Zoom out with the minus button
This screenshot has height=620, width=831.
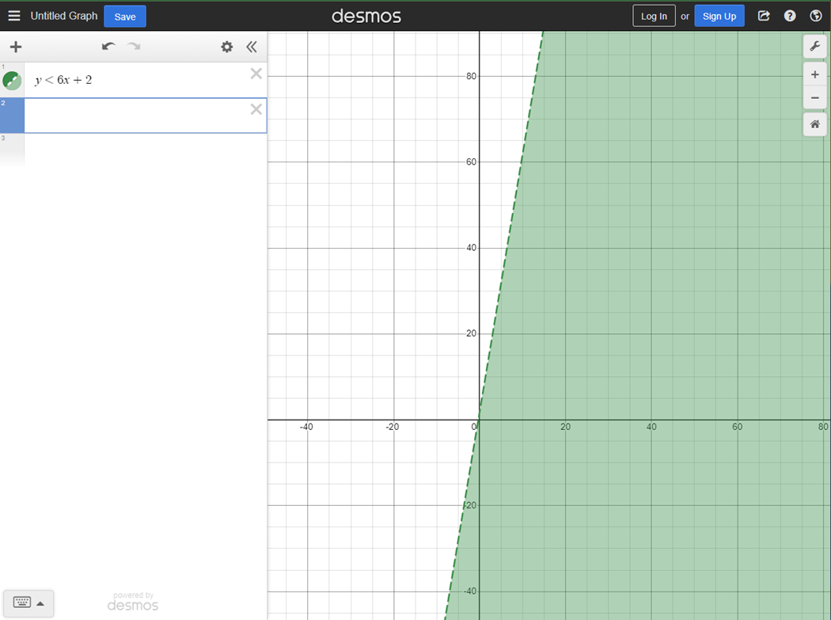(815, 97)
